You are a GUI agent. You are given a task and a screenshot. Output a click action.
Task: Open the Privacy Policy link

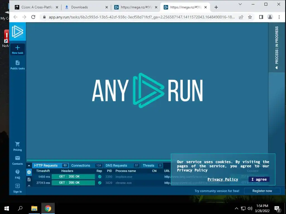(223, 179)
